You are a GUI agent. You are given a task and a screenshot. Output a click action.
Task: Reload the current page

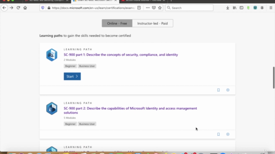click(x=18, y=8)
